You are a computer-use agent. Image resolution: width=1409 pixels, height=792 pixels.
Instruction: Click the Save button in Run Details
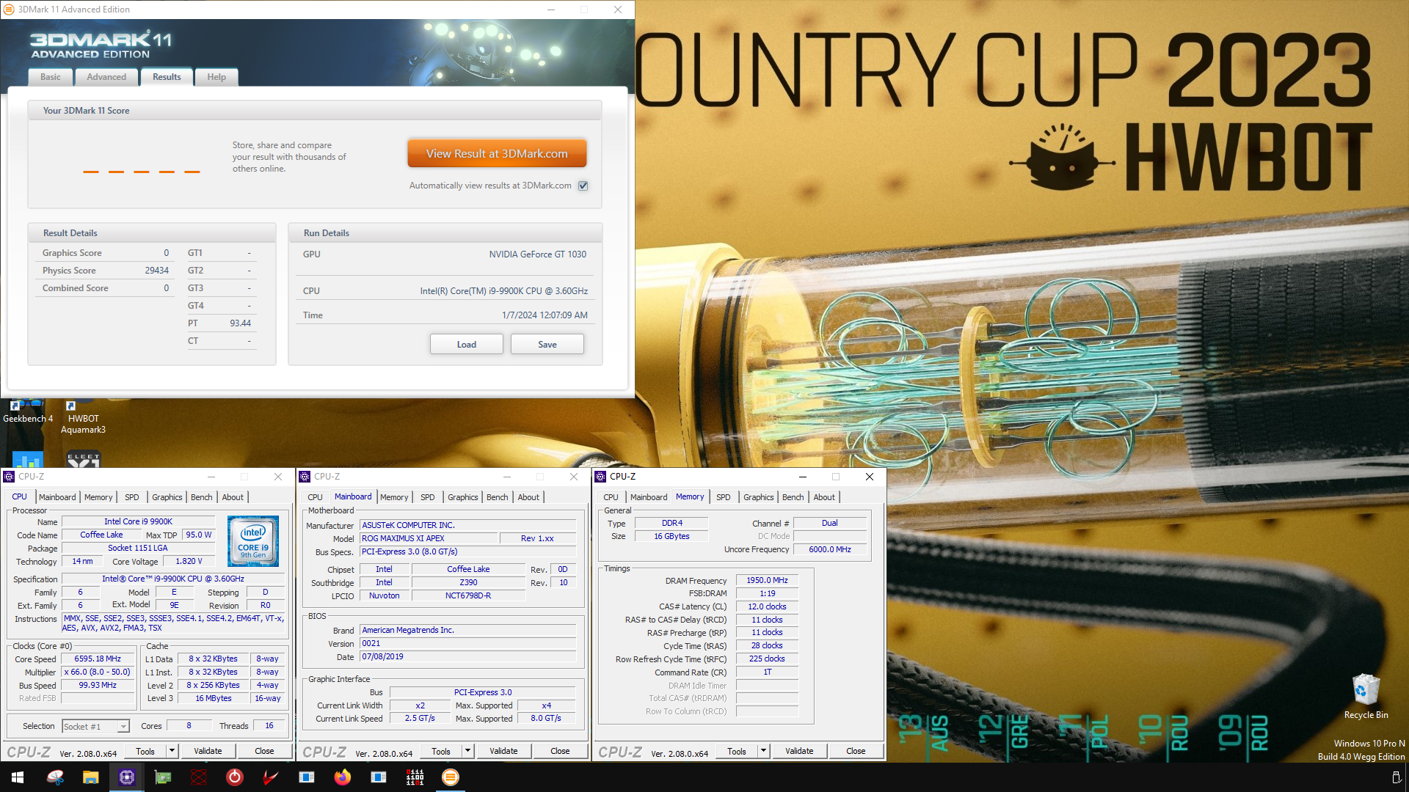tap(547, 345)
